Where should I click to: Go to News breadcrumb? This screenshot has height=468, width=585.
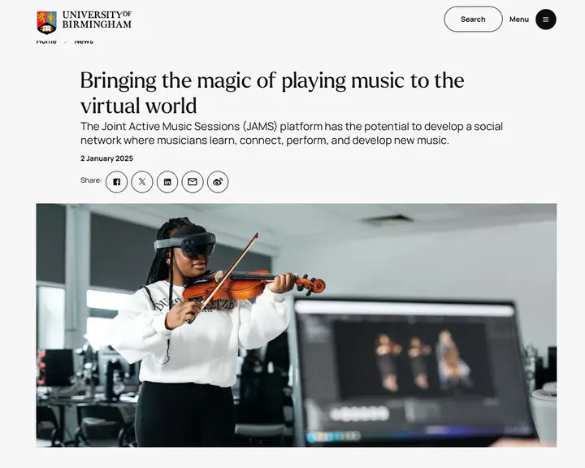84,41
